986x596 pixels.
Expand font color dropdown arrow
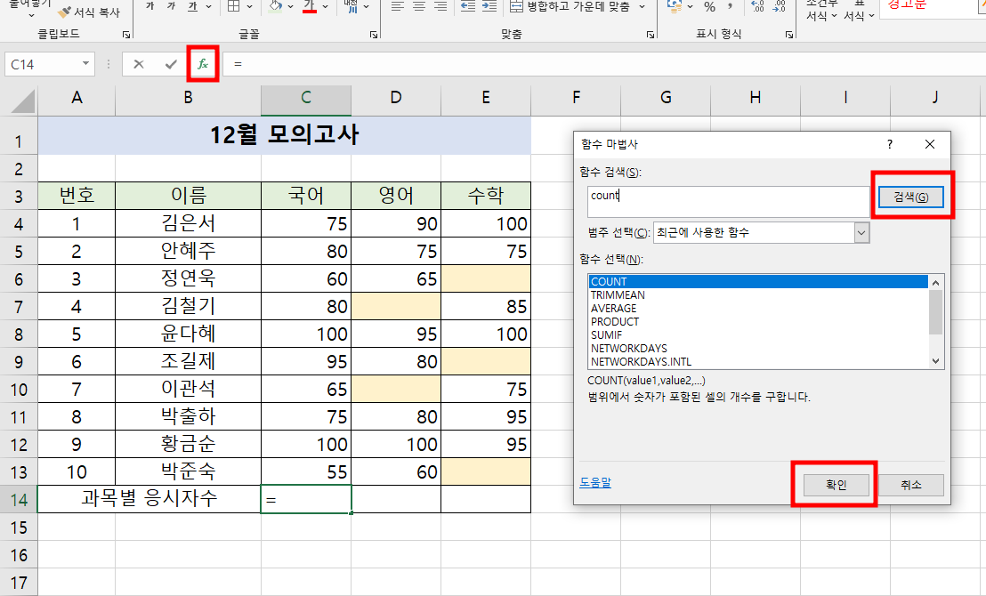coord(325,6)
